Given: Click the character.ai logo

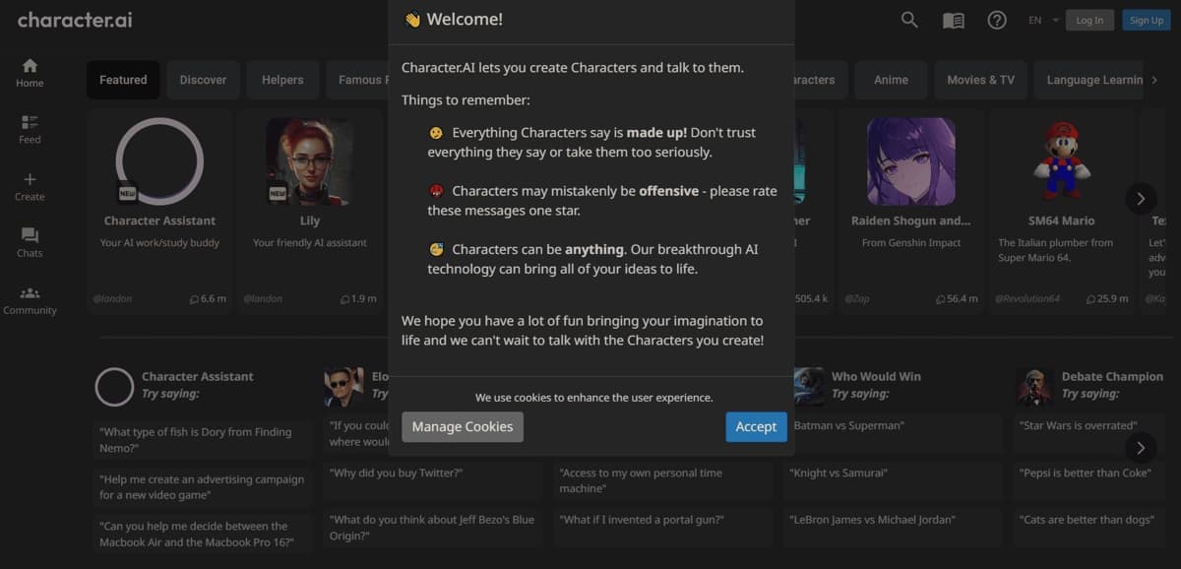Looking at the screenshot, I should (x=75, y=20).
